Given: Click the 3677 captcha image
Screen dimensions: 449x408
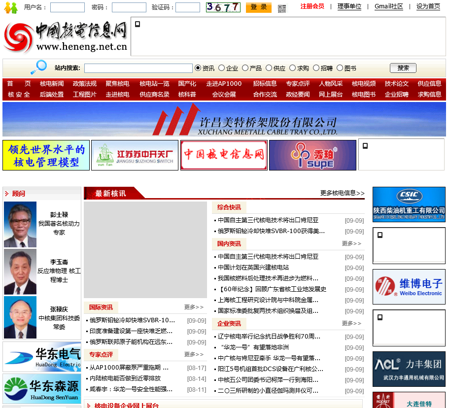Looking at the screenshot, I should (x=223, y=7).
